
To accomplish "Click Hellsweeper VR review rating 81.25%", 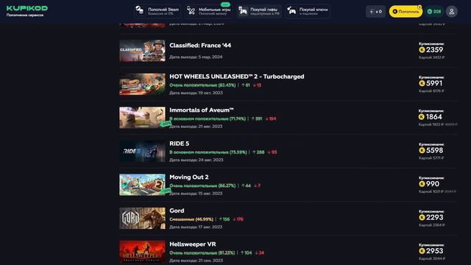I will pyautogui.click(x=202, y=253).
